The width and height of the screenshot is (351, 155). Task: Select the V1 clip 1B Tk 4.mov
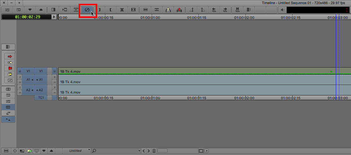(205, 71)
